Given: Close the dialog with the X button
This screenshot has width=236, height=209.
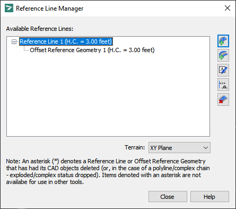Looking at the screenshot, I should point(228,8).
